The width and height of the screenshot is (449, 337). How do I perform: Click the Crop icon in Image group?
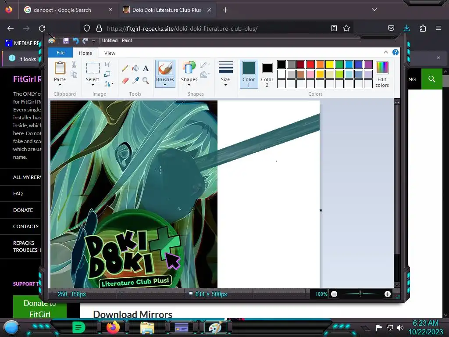(107, 65)
